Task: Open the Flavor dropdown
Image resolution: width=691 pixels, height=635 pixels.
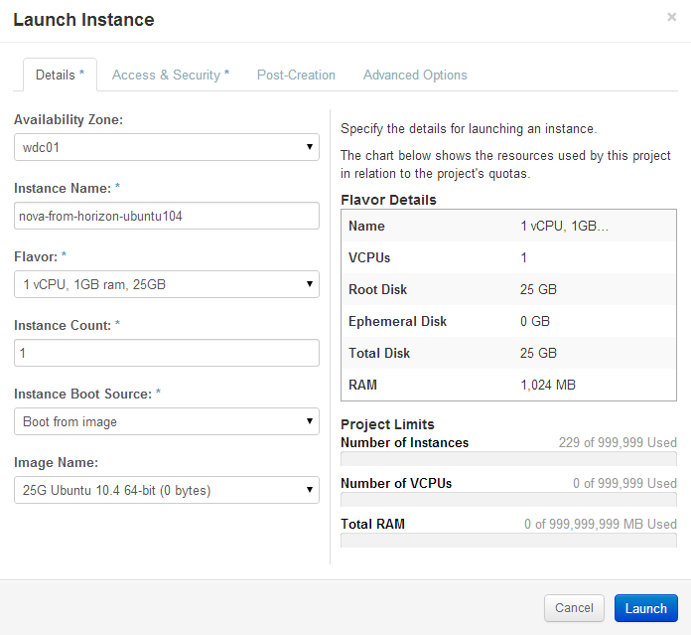Action: pos(167,284)
